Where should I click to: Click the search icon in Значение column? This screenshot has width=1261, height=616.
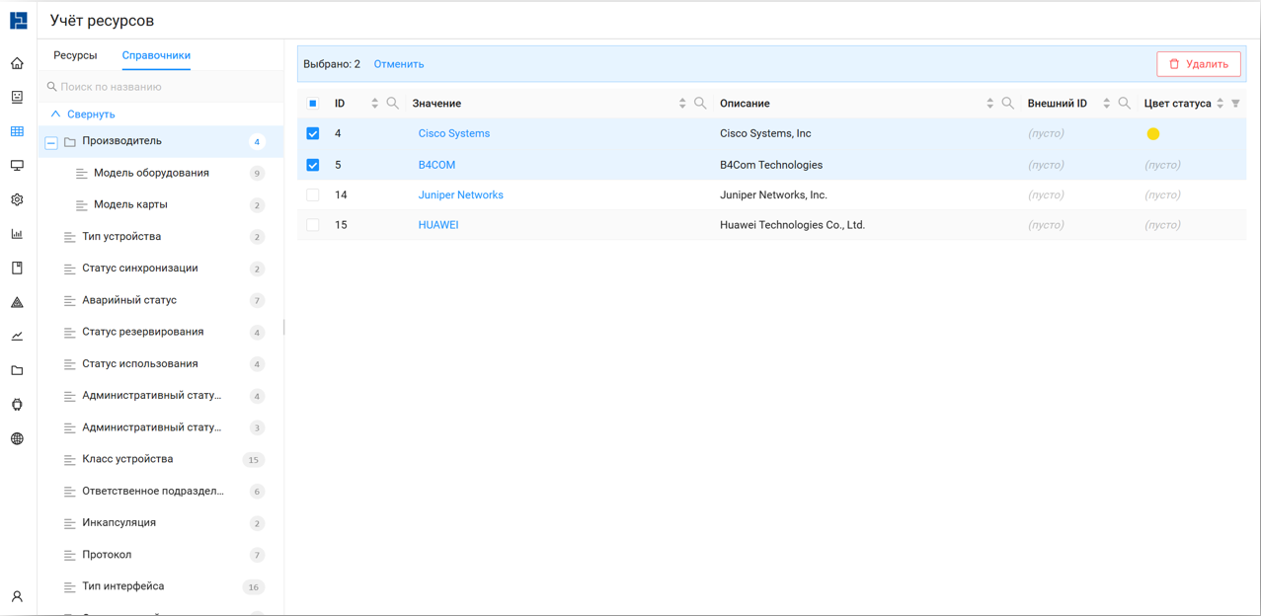pos(700,104)
